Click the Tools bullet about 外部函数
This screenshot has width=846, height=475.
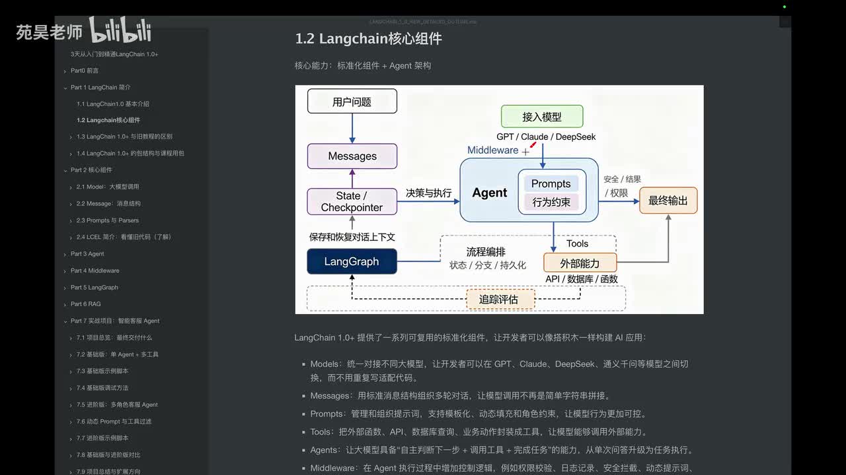[x=479, y=432]
